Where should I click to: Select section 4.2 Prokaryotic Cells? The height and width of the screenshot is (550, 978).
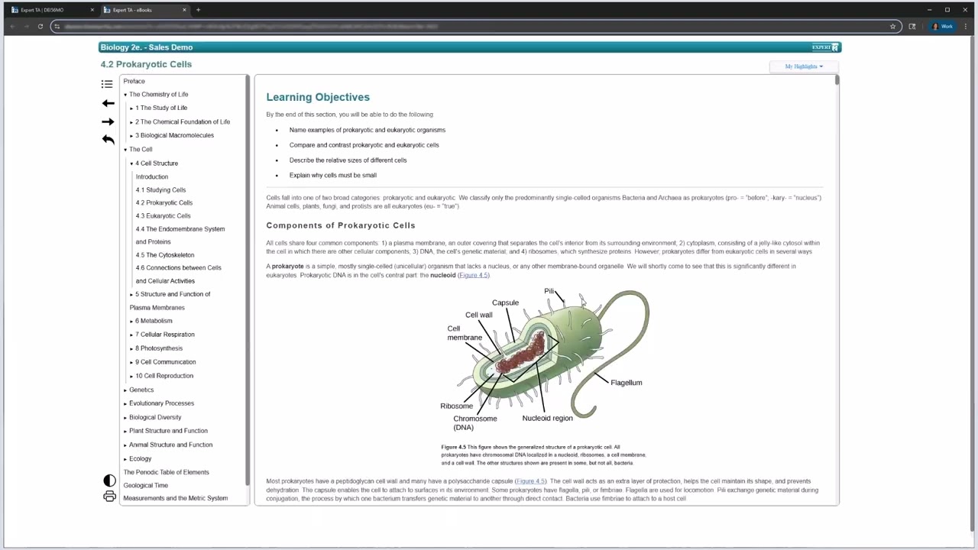(x=164, y=202)
